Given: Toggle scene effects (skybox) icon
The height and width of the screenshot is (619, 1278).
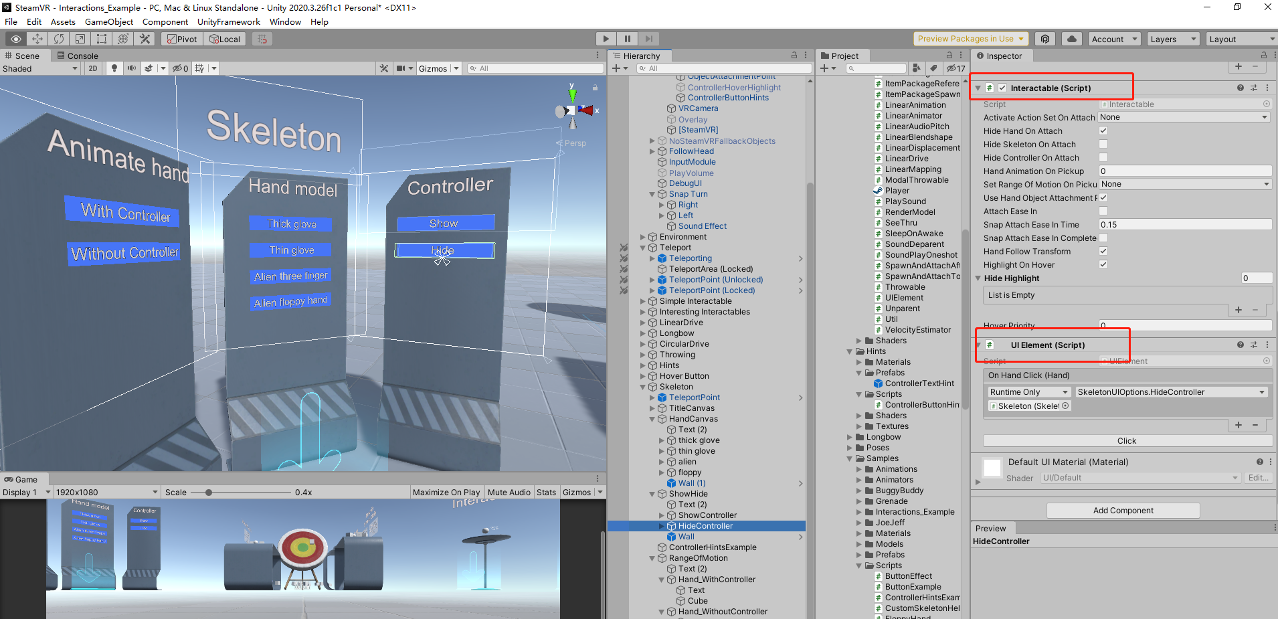Looking at the screenshot, I should 149,68.
